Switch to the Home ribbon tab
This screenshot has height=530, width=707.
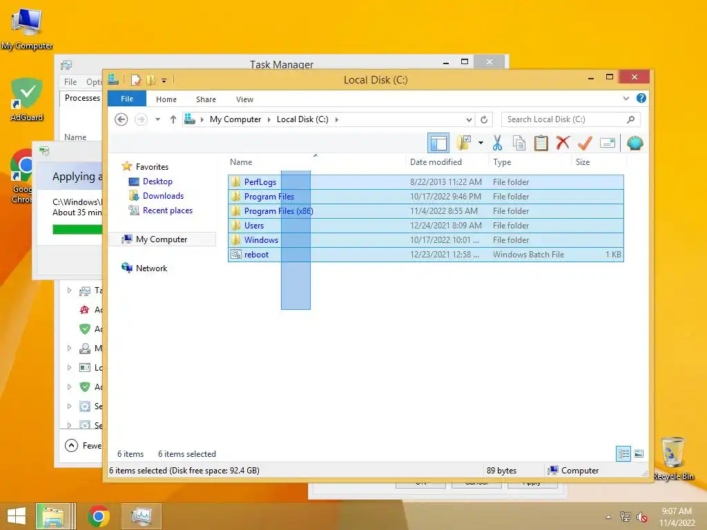point(166,99)
